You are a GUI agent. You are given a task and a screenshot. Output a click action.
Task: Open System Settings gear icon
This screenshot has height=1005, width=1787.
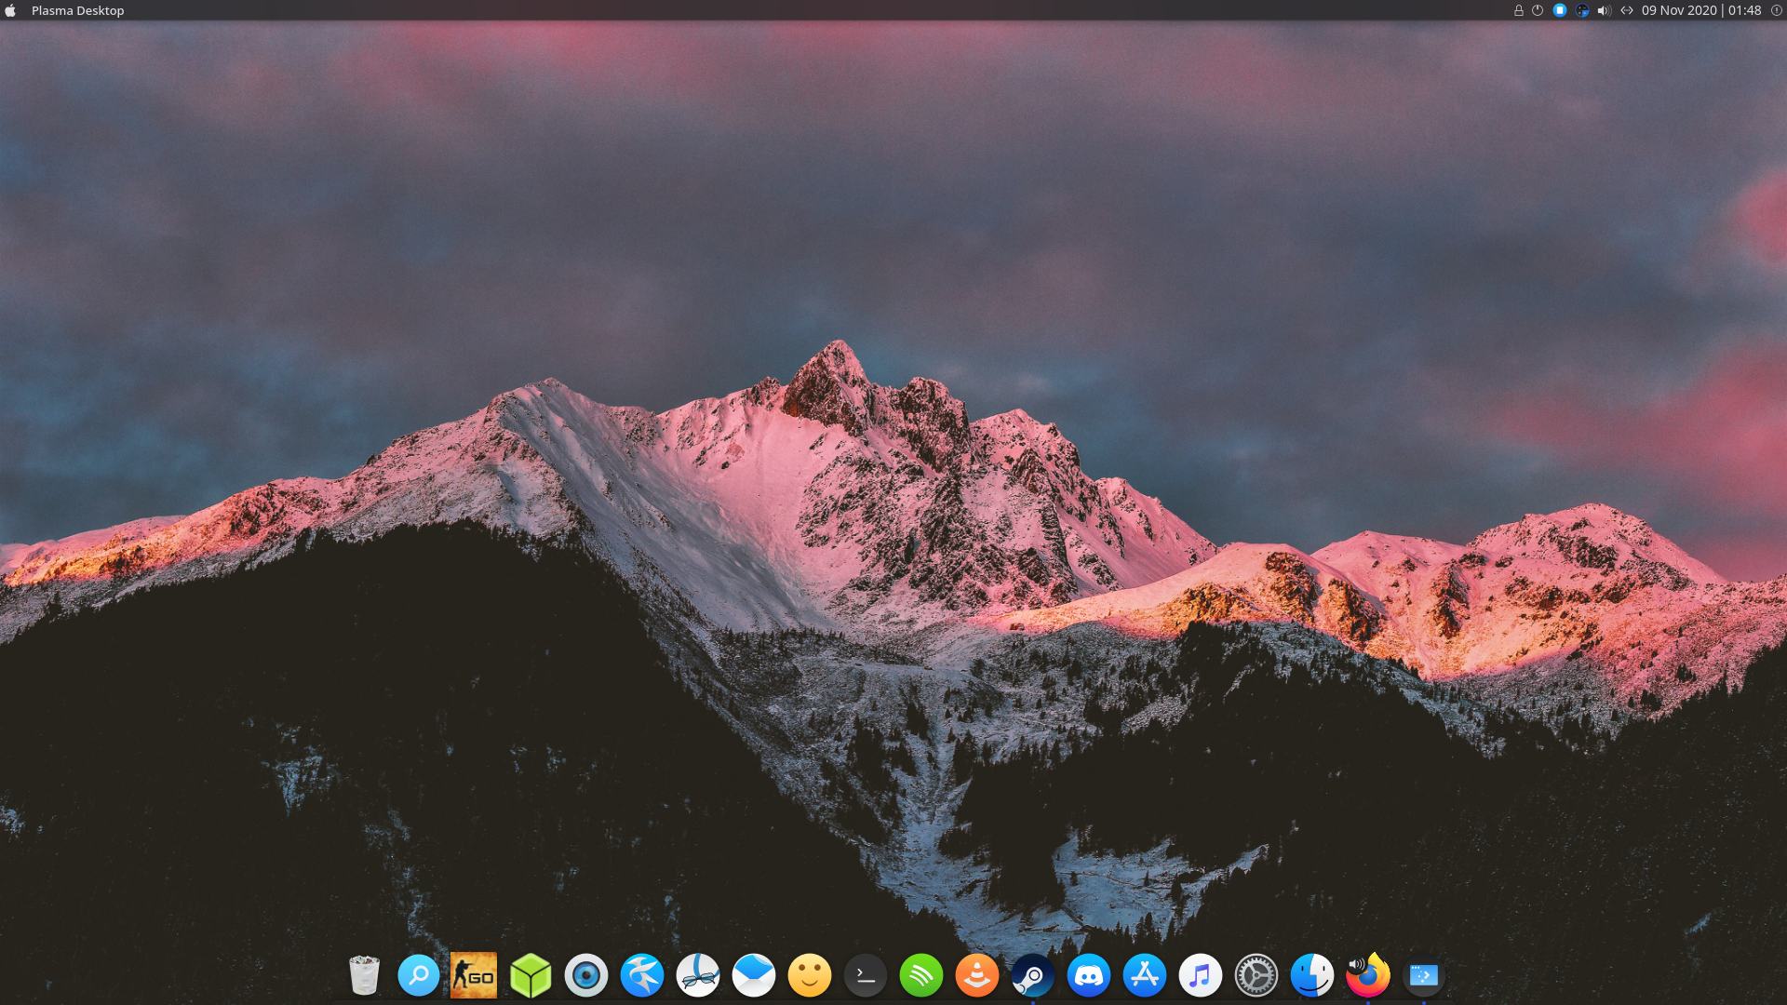(1256, 976)
